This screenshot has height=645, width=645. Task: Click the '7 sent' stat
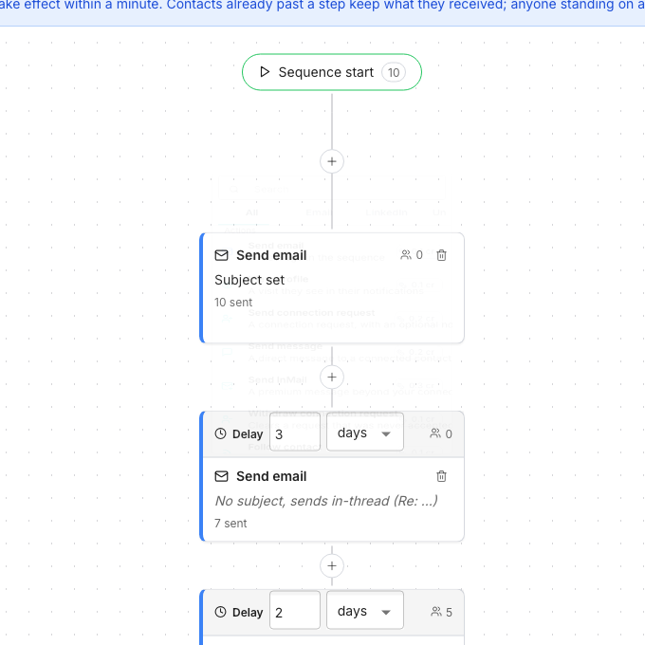230,524
